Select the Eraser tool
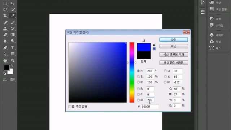Viewport: 231px width, 130px height. click(5, 35)
